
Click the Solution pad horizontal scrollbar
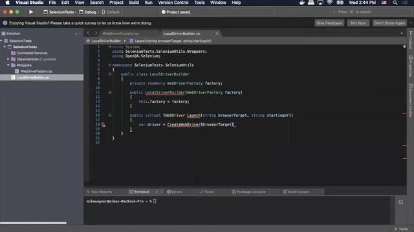tap(33, 223)
